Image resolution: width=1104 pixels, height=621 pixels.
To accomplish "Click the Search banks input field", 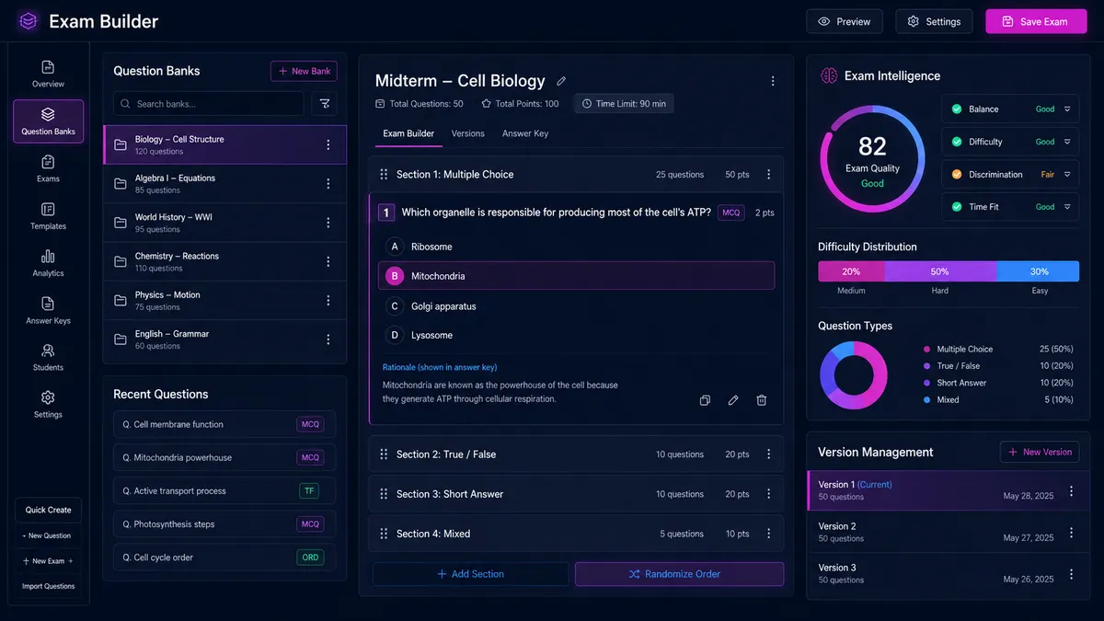I will click(209, 104).
